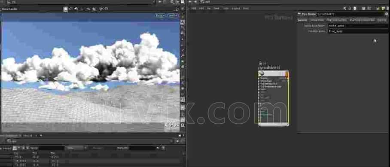
Task: Toggle the orange flag on the pyroshader1 node
Action: tap(287, 74)
